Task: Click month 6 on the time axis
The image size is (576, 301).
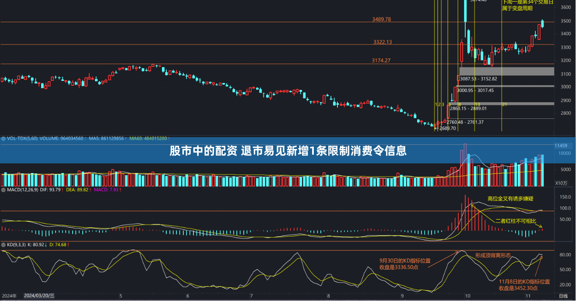Action: pyautogui.click(x=188, y=296)
